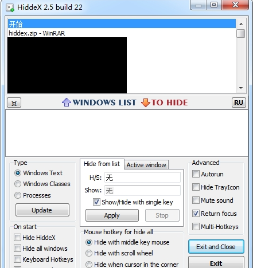Open the Hide from list tab
The image size is (253, 268).
coord(102,164)
